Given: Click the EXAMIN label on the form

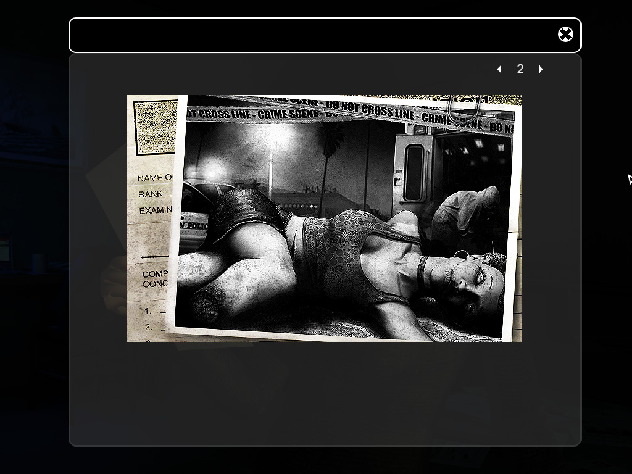Looking at the screenshot, I should click(155, 210).
